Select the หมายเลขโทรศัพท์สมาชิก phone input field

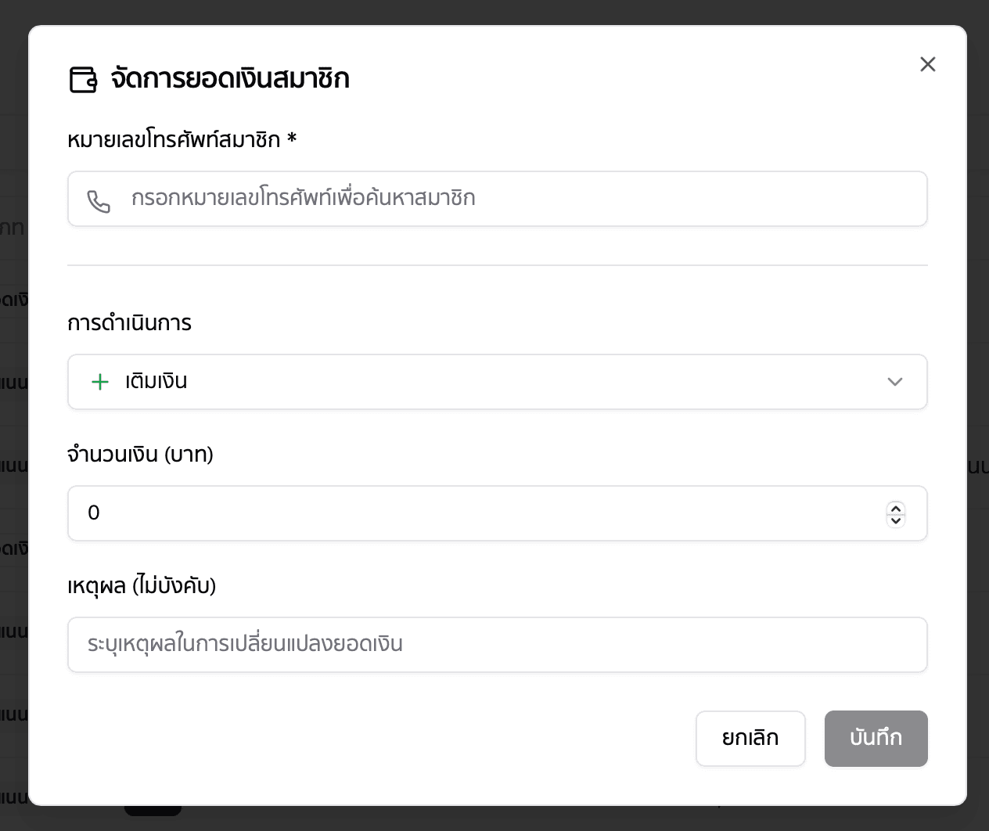tap(497, 199)
